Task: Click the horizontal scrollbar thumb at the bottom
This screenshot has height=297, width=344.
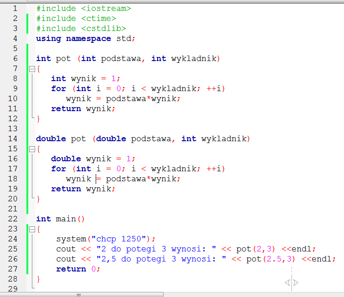Action: coord(82,295)
